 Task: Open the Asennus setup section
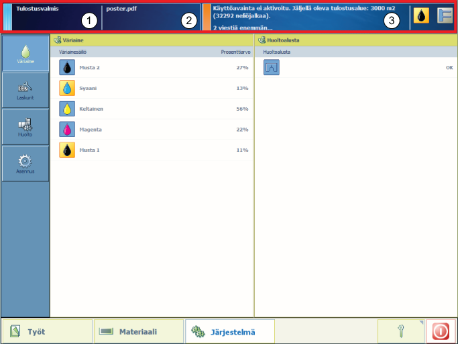point(25,163)
